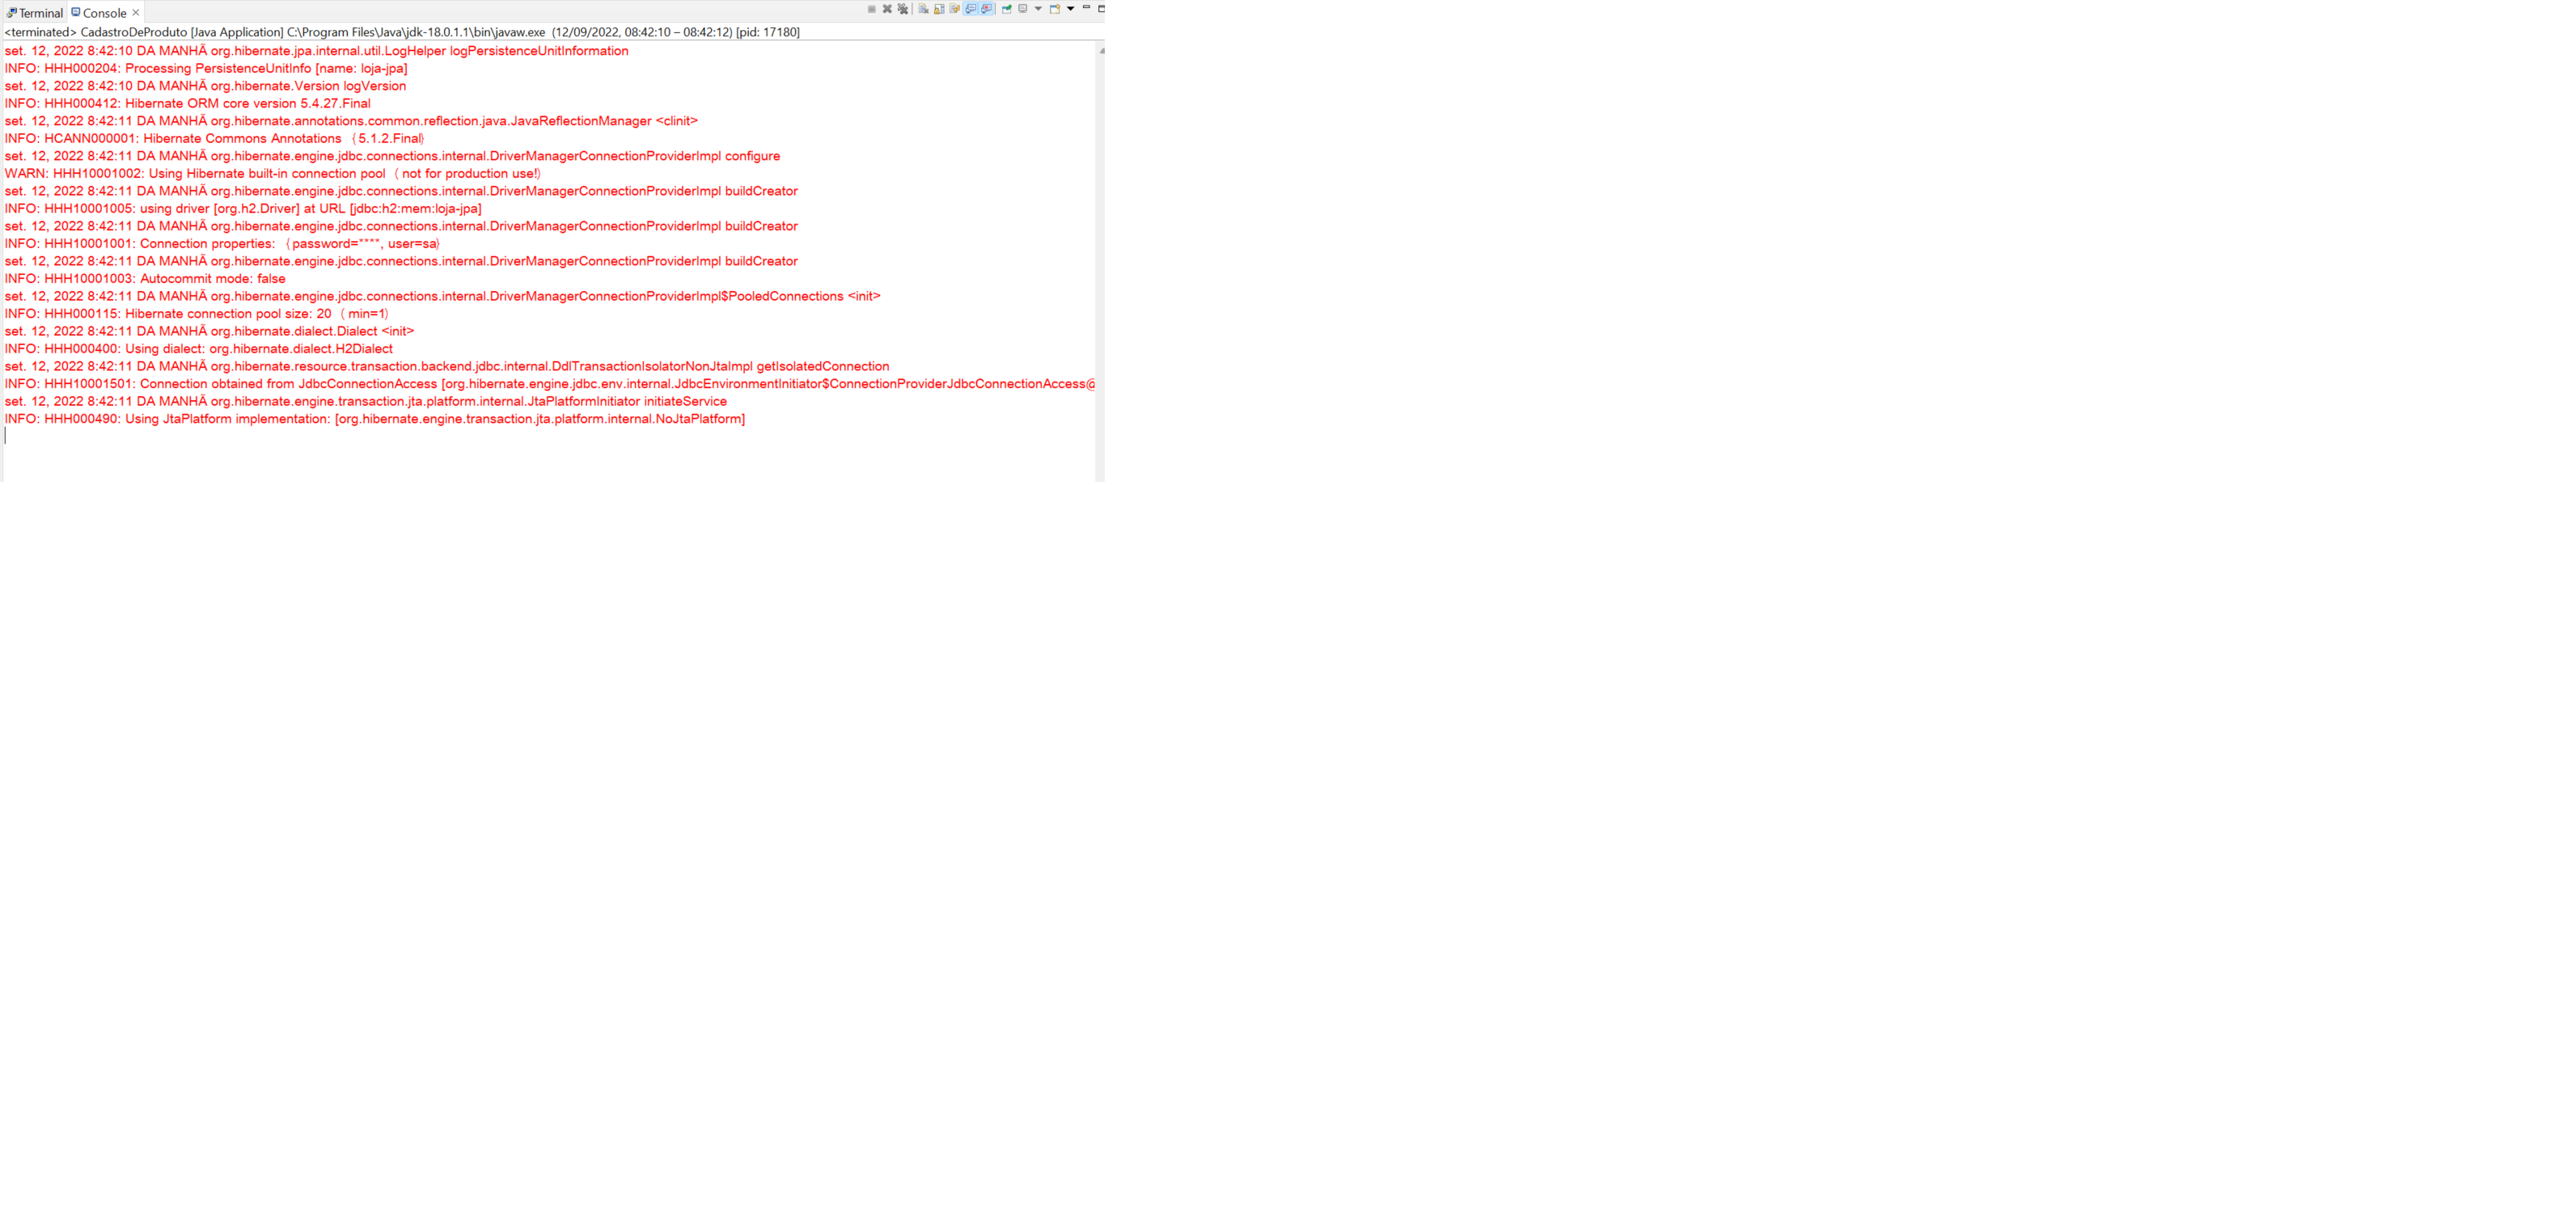Click line 'HHH10001003: Autocommit mode: false'
The width and height of the screenshot is (2576, 1224).
tap(145, 278)
